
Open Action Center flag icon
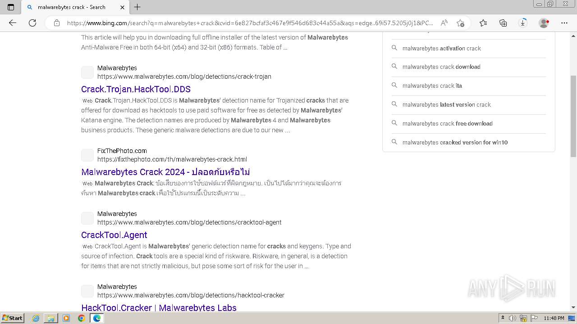pos(534,318)
